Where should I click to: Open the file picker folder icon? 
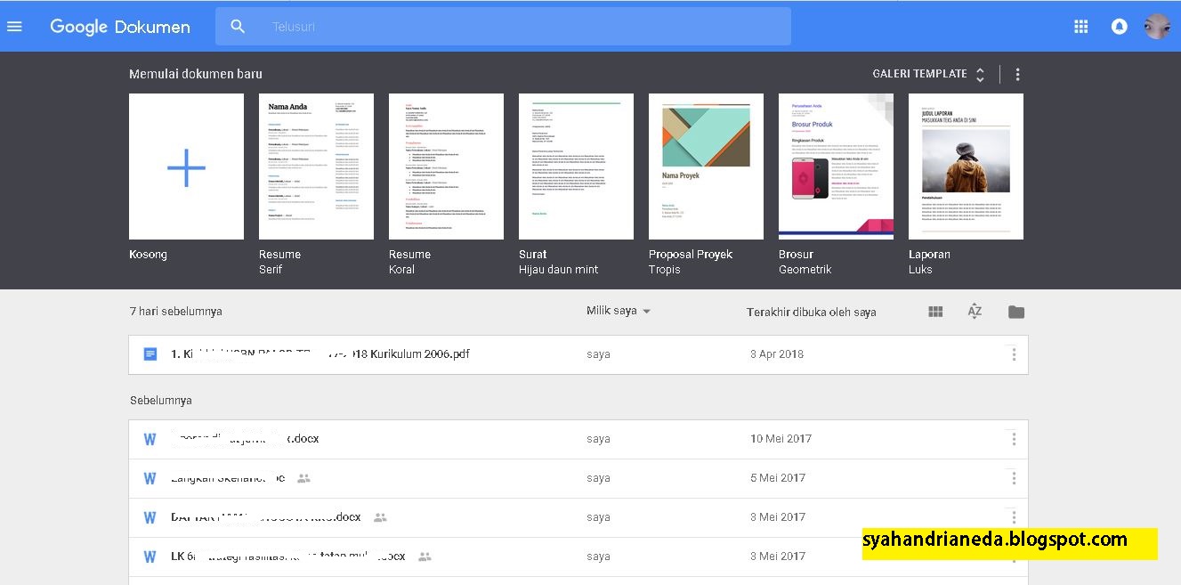tap(1015, 311)
